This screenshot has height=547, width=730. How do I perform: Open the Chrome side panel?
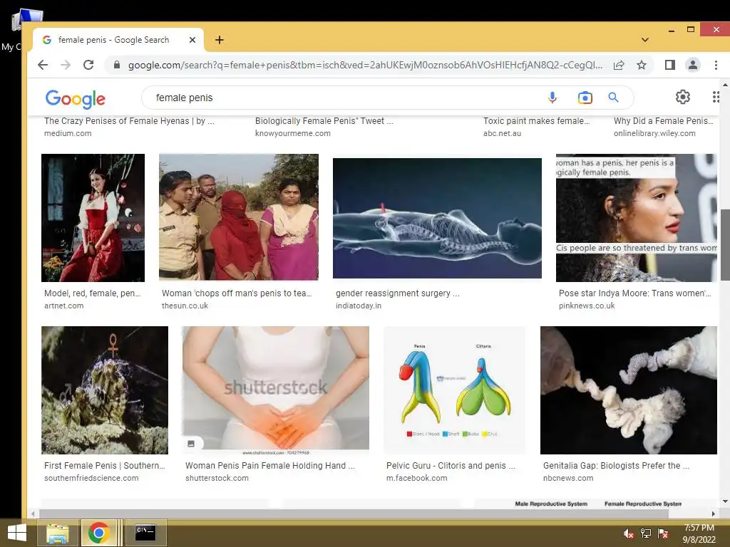pos(670,65)
